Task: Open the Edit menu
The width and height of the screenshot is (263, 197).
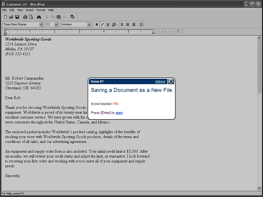Action: [12, 10]
